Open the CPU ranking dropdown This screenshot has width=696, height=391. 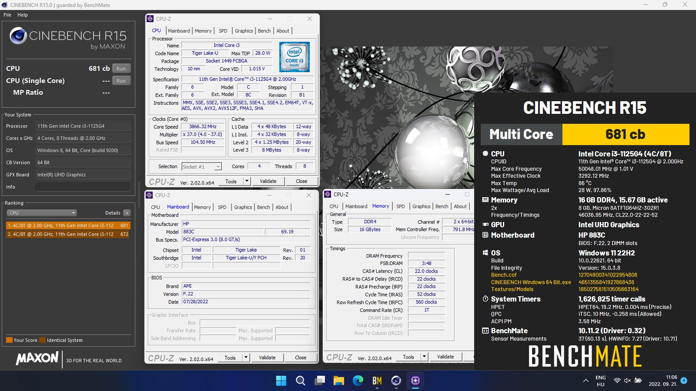tap(42, 213)
